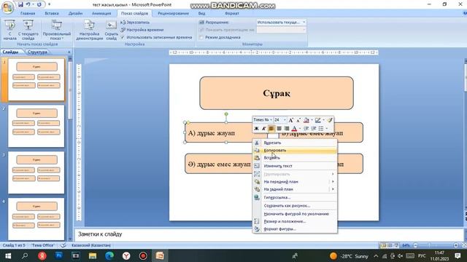Choose Размер и положение in context menu
The image size is (467, 262).
click(295, 221)
